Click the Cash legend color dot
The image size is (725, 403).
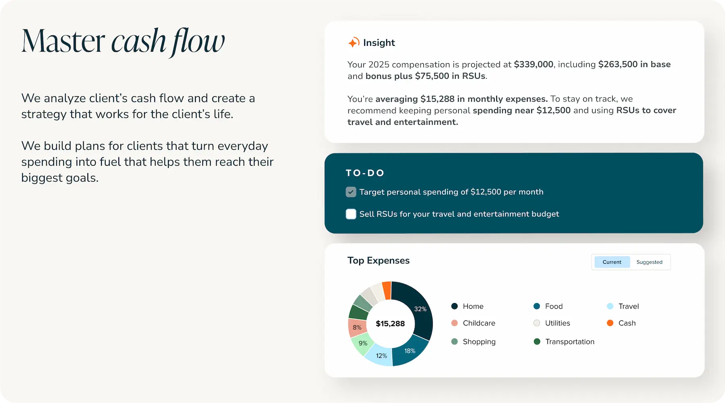point(610,323)
